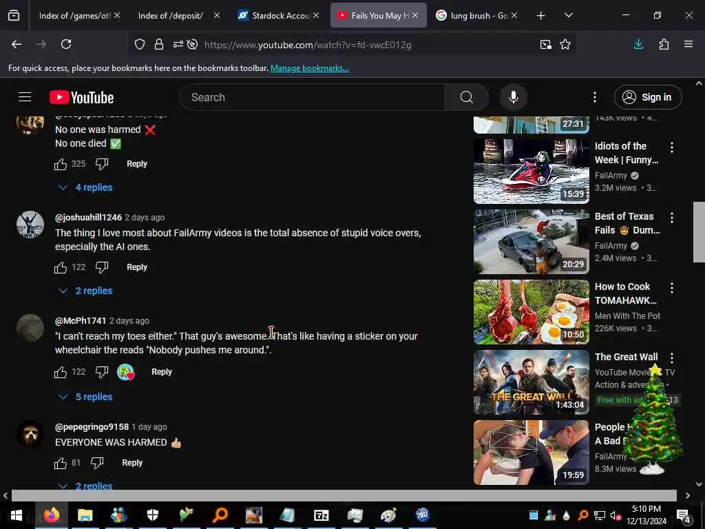Click the horizontal scrollbar thumb
The height and width of the screenshot is (529, 705).
point(344,495)
